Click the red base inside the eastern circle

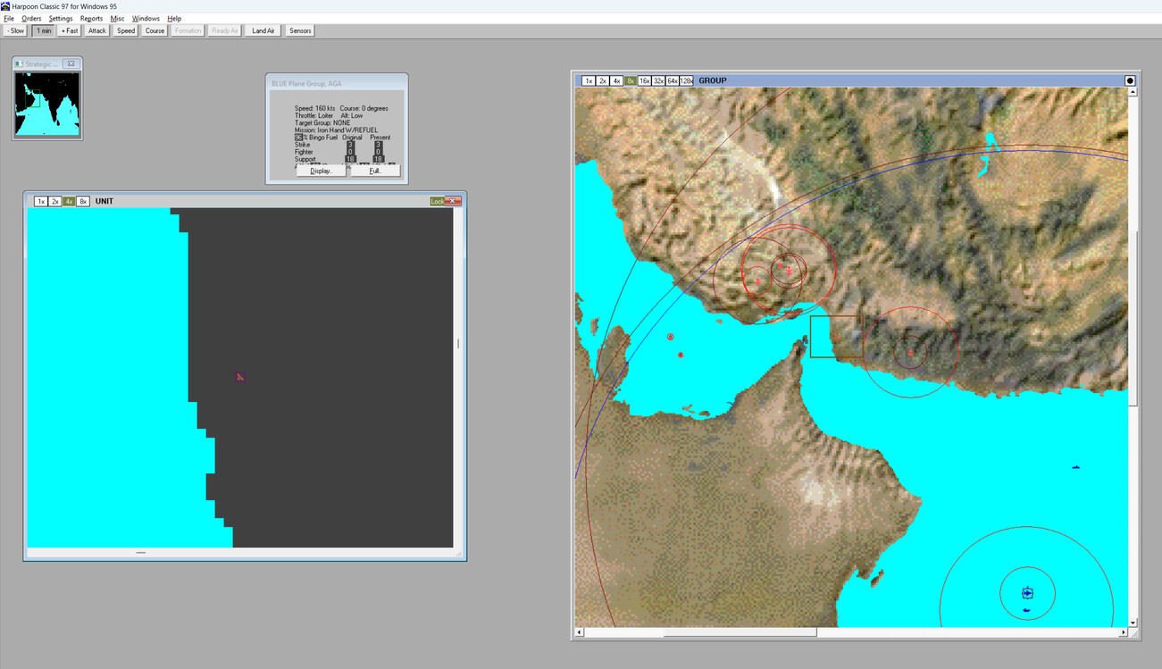(x=910, y=353)
